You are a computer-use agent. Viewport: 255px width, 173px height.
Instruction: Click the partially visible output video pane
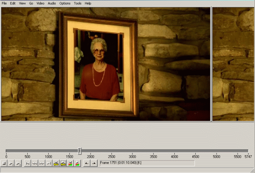click(x=233, y=64)
